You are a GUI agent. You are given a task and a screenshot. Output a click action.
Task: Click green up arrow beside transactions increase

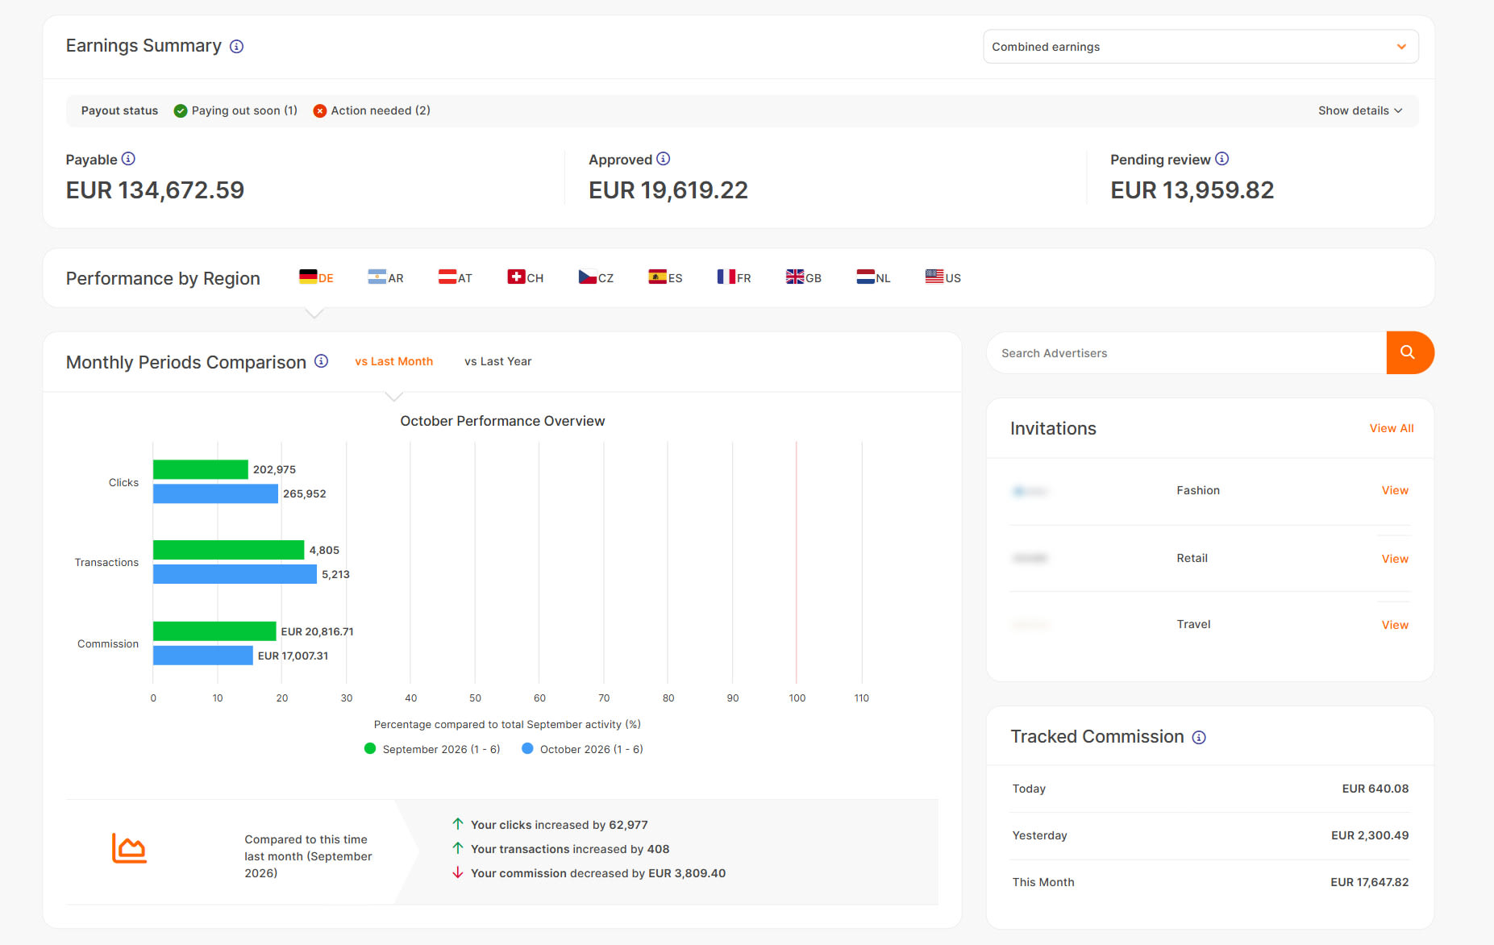pyautogui.click(x=458, y=848)
